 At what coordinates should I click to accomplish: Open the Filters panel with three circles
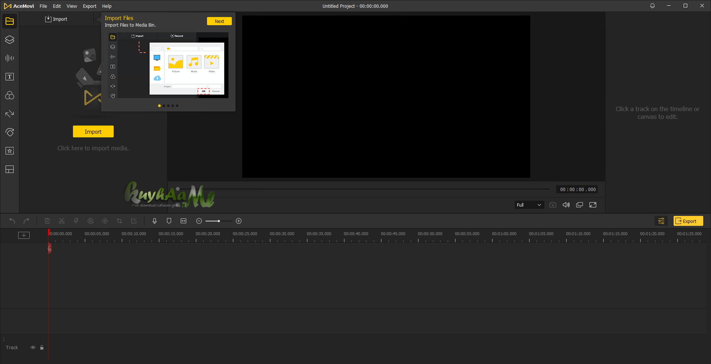click(10, 95)
